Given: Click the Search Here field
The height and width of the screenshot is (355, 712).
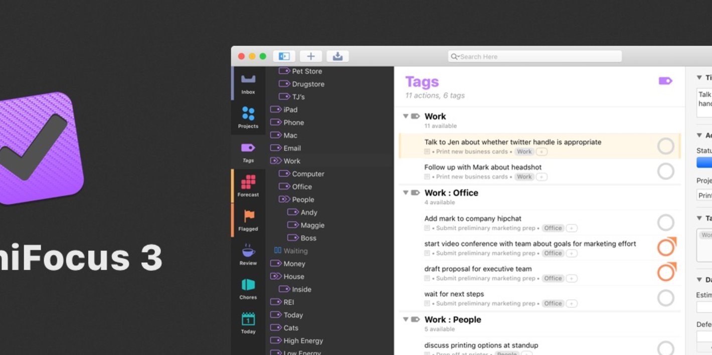Looking at the screenshot, I should point(535,57).
